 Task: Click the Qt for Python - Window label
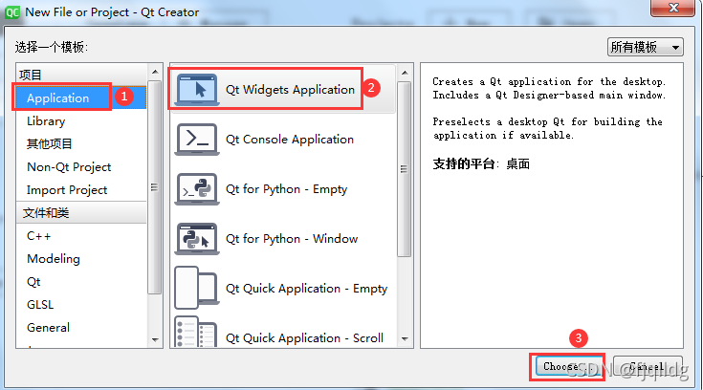(292, 239)
